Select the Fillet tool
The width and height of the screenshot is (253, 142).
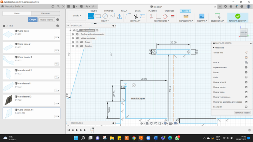click(x=128, y=16)
